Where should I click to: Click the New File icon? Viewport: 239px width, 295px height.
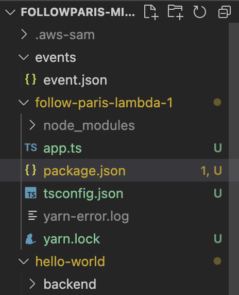(151, 12)
